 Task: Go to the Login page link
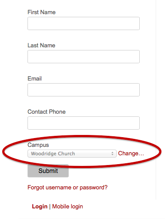point(39,207)
